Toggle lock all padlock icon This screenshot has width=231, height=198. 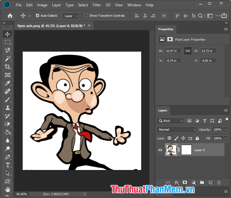coord(197,138)
